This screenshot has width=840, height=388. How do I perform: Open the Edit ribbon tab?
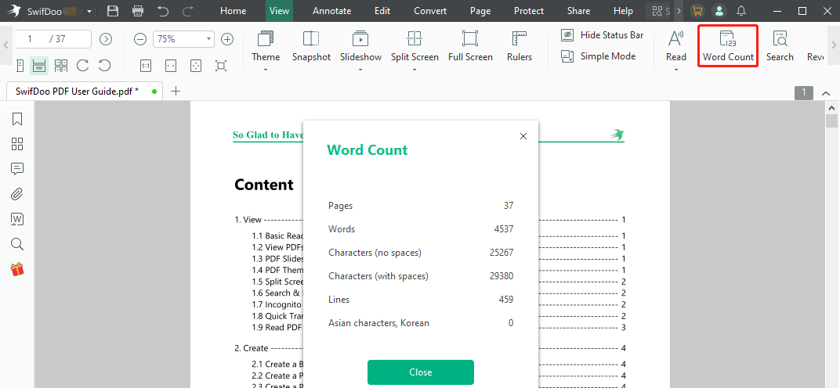pyautogui.click(x=382, y=11)
